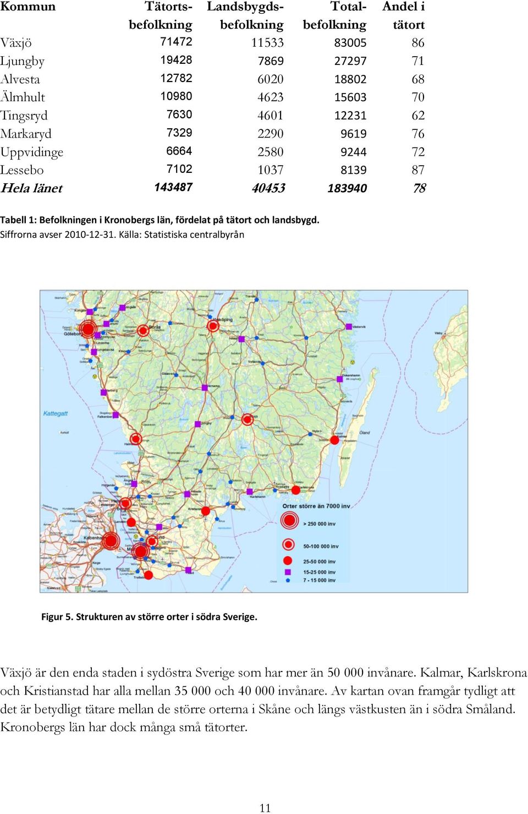Select the county landsbygd total 40453

point(268,188)
